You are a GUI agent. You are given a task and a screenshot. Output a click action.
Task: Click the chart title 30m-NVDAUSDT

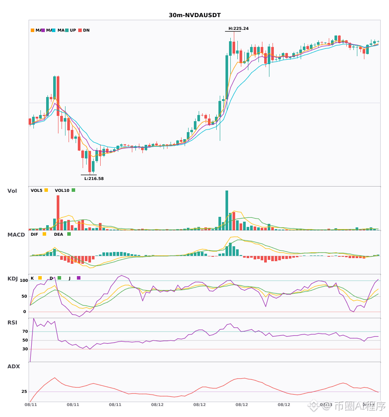click(x=195, y=15)
